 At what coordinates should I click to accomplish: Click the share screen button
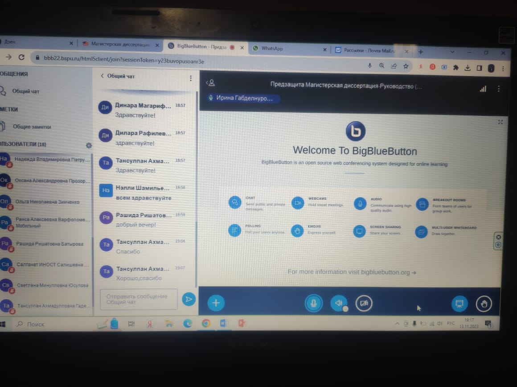(x=459, y=304)
